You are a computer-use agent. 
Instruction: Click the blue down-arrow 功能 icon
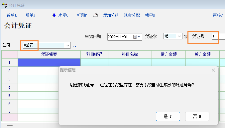(x=54, y=16)
